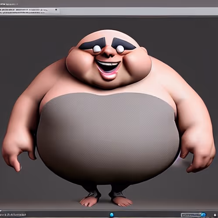Click the blue globe button beside bottom search field
Viewport: 218px width, 218px height.
pyautogui.click(x=204, y=215)
